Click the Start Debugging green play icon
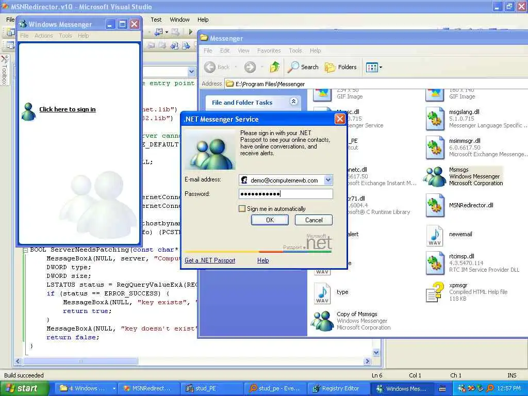The width and height of the screenshot is (528, 396). (191, 31)
